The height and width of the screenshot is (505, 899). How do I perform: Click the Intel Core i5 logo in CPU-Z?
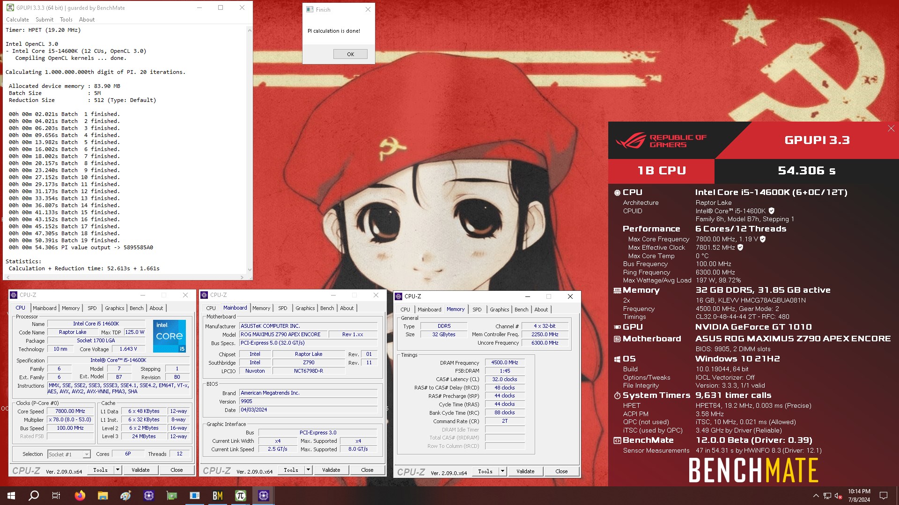click(169, 336)
